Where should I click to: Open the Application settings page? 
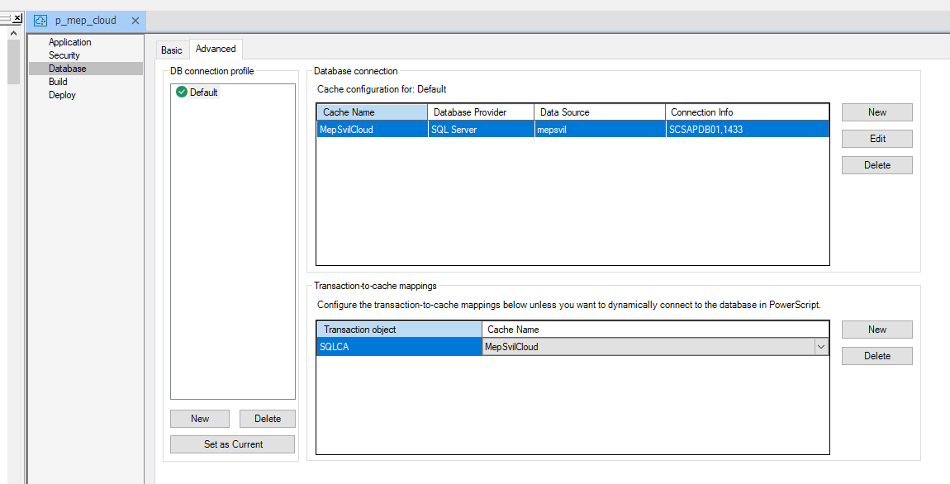tap(69, 42)
